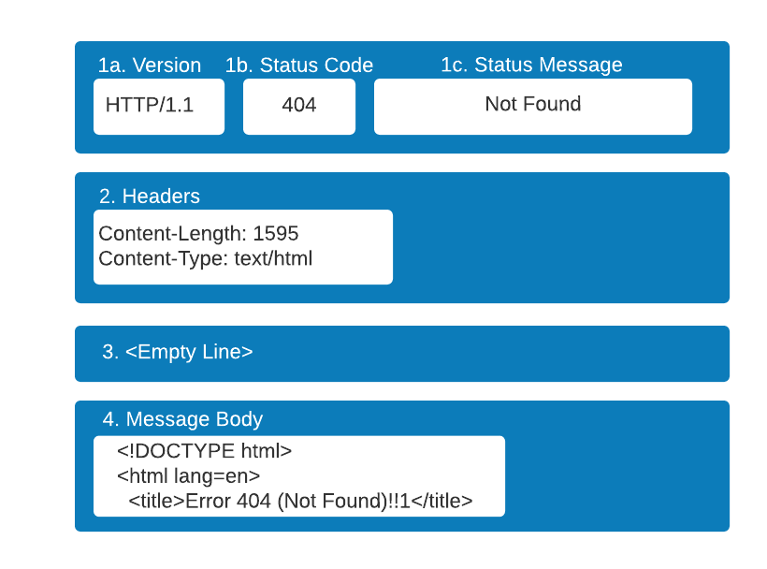
Task: Click the opening "<title>" tag
Action: [x=156, y=502]
